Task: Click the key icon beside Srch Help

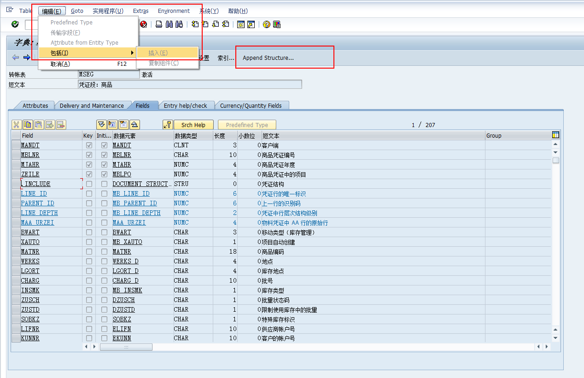Action: (x=168, y=125)
